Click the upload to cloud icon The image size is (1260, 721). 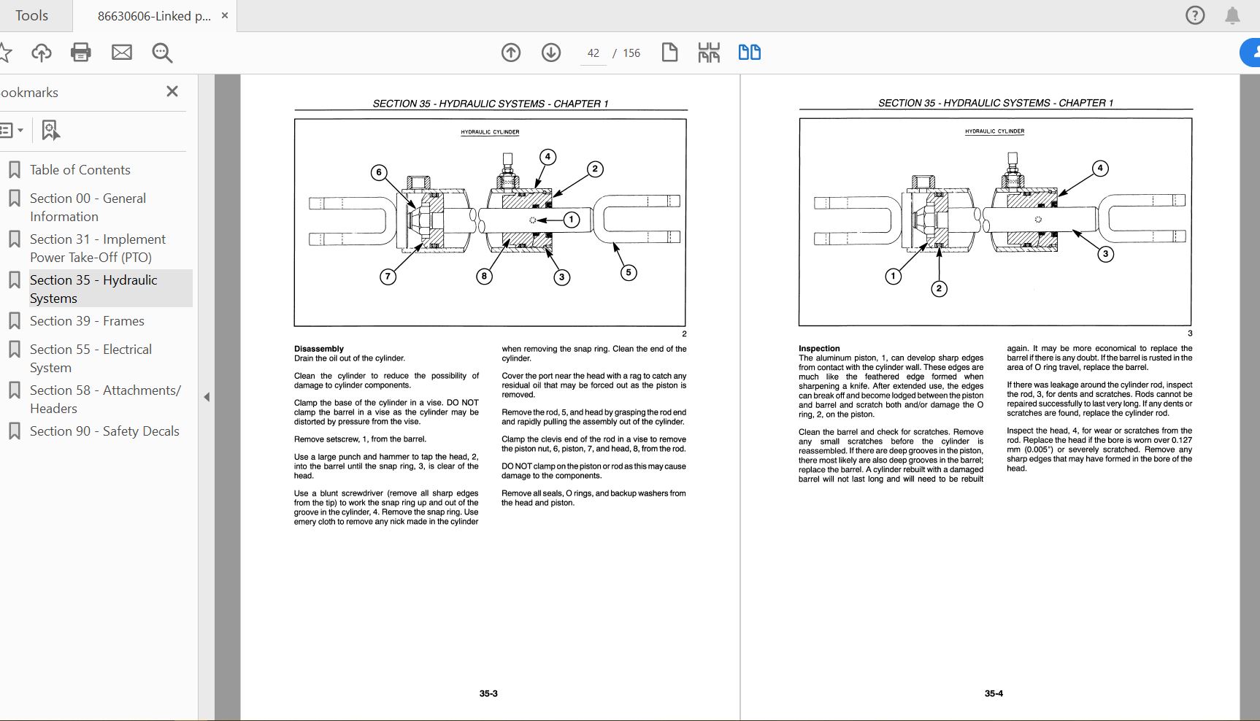tap(42, 53)
